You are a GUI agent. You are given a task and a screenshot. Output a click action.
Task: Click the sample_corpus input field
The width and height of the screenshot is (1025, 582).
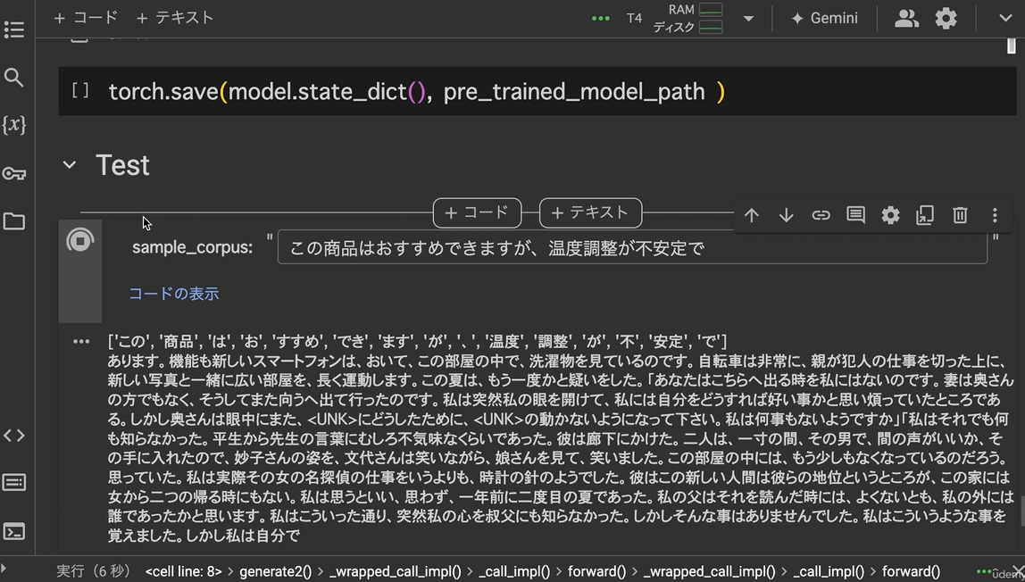632,247
